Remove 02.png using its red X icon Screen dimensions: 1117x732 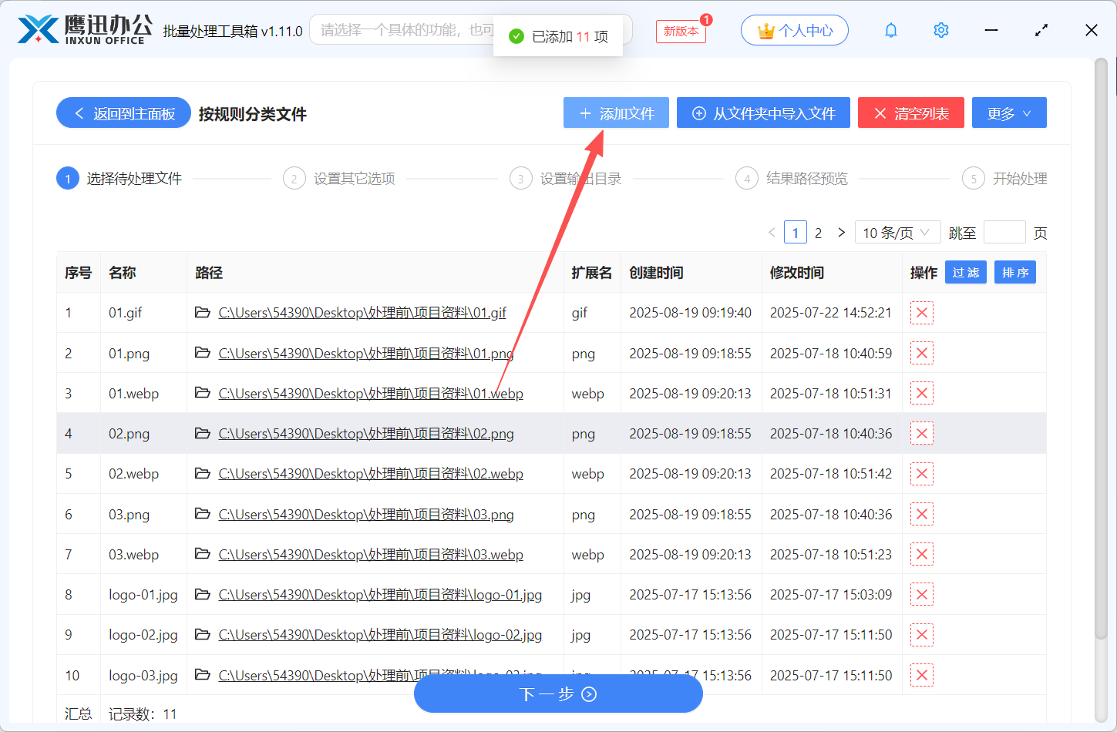point(922,433)
